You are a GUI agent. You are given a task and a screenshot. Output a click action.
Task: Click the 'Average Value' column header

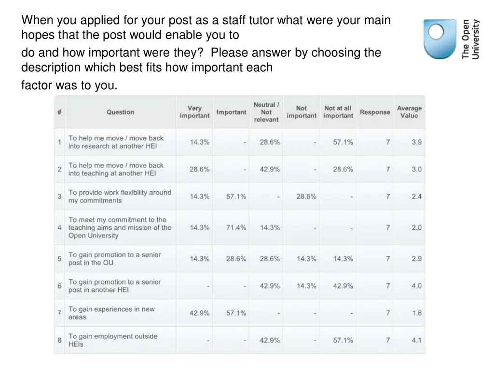[x=409, y=112]
